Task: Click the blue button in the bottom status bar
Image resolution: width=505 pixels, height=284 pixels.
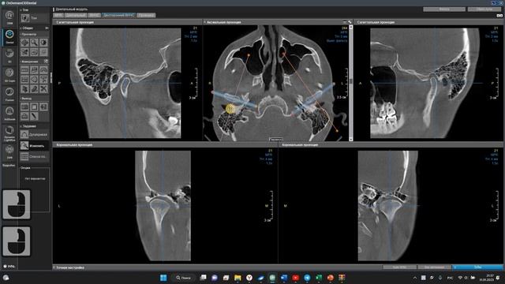Action: pos(477,267)
